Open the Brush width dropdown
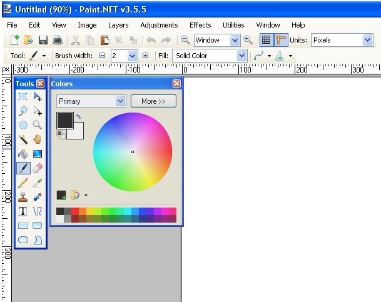Image resolution: width=381 pixels, height=302 pixels. click(x=132, y=56)
